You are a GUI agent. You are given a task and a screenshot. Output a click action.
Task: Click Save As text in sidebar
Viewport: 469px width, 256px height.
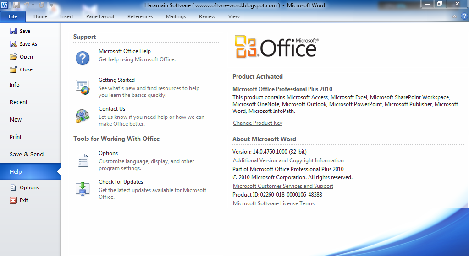(x=28, y=44)
